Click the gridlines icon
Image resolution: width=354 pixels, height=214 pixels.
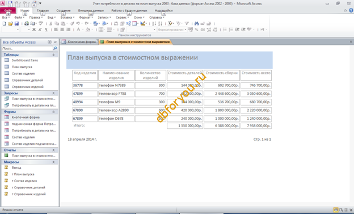click(x=101, y=30)
